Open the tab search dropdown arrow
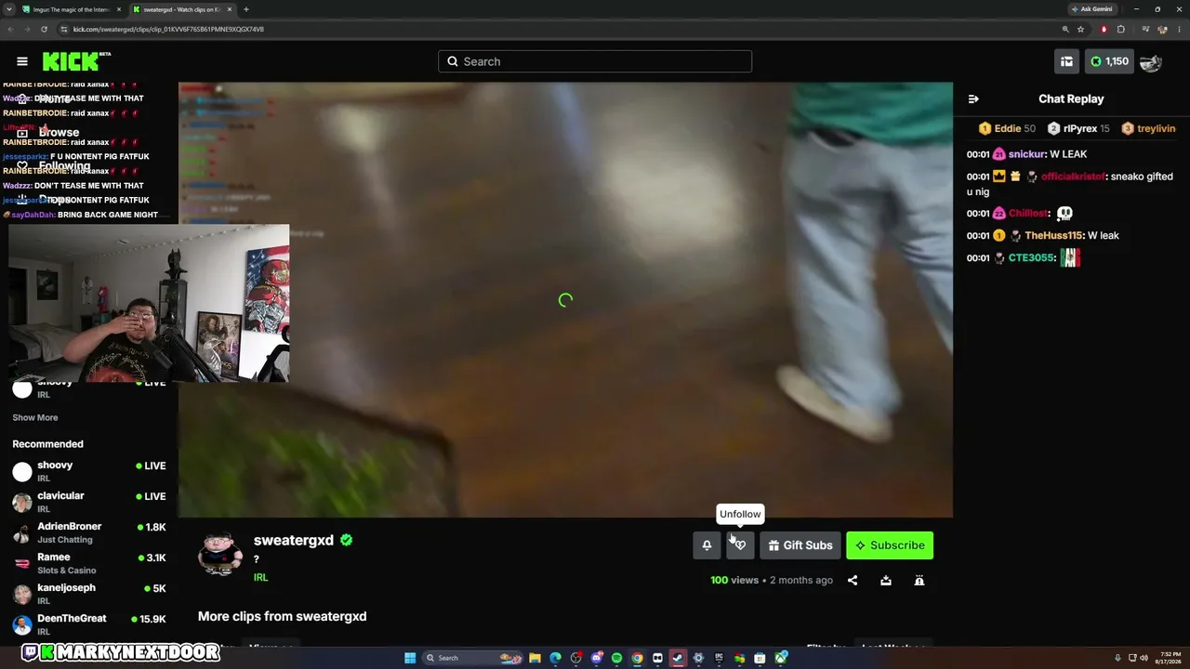Viewport: 1190px width, 669px height. 9,9
